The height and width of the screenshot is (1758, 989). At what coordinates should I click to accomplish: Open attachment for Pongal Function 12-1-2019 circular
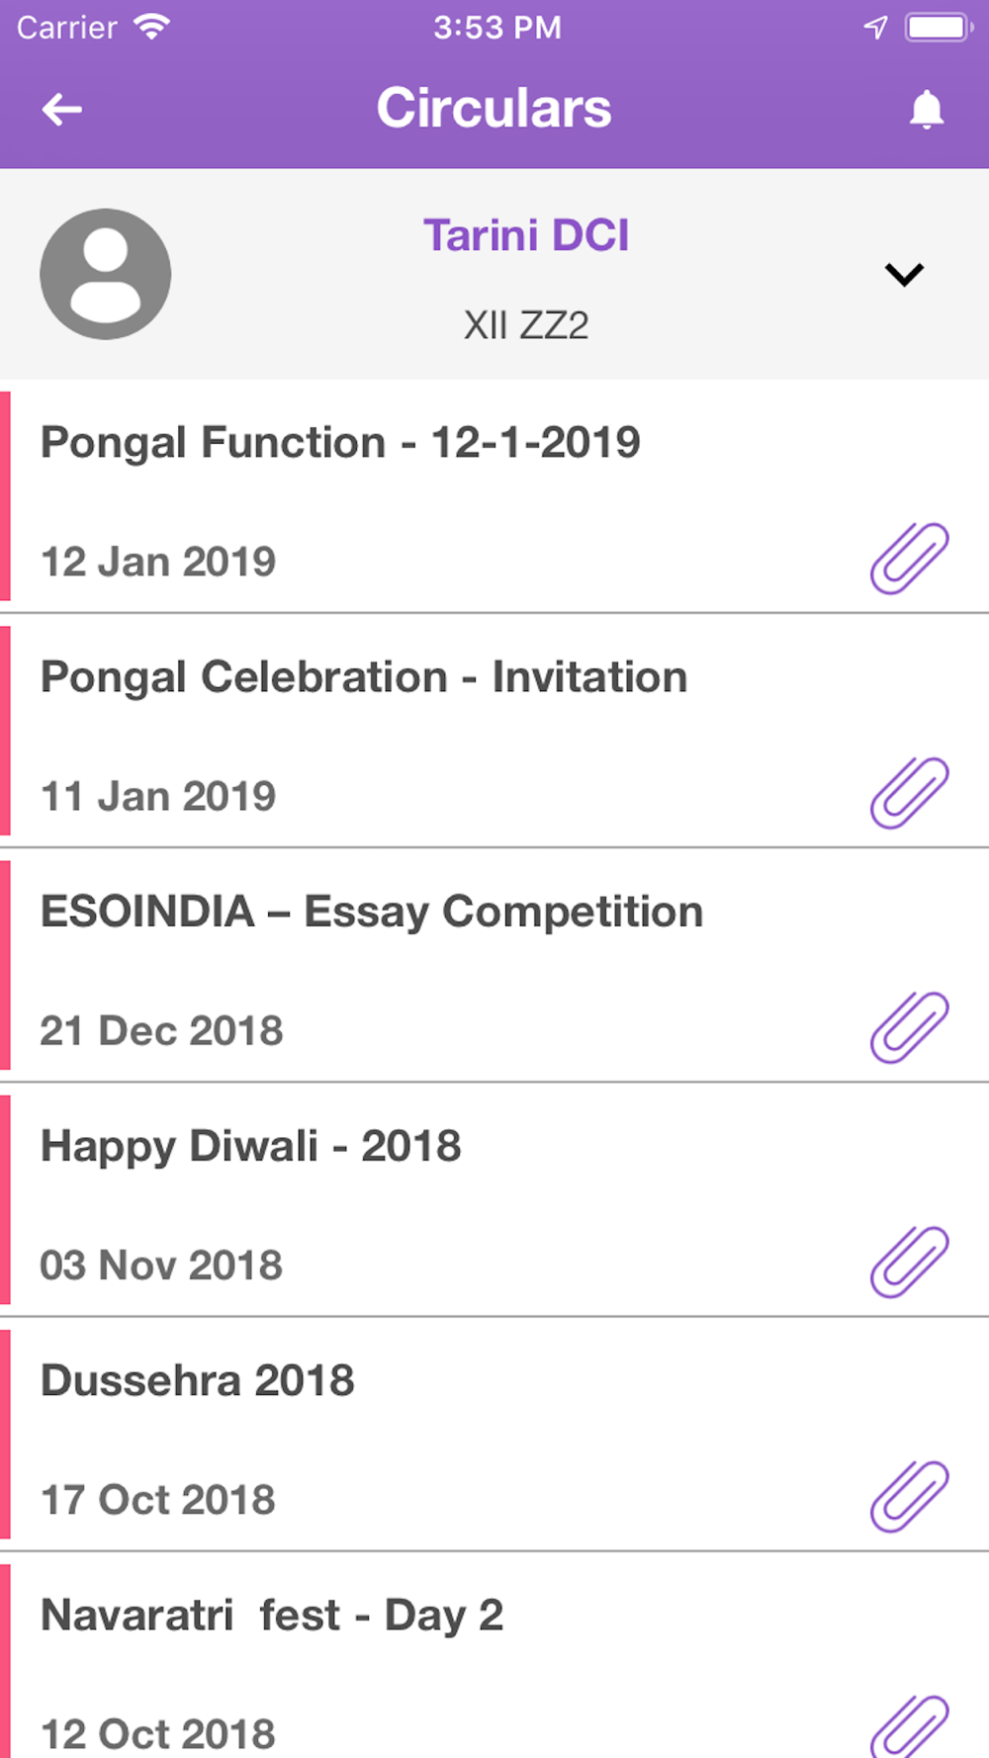pos(910,559)
